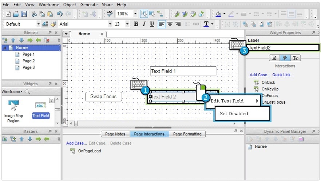This screenshot has width=321, height=182.
Task: Switch to the Page Notes tab
Action: point(115,134)
